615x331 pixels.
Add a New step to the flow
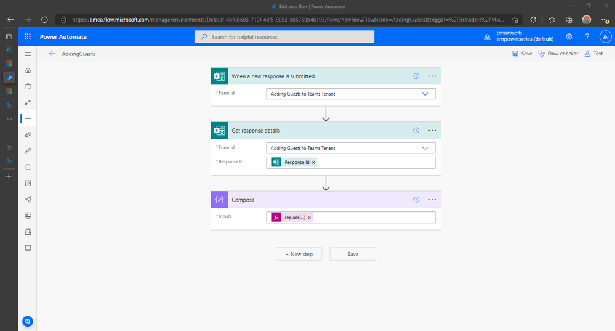[299, 254]
